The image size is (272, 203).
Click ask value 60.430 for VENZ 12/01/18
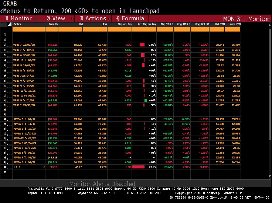(x=102, y=45)
